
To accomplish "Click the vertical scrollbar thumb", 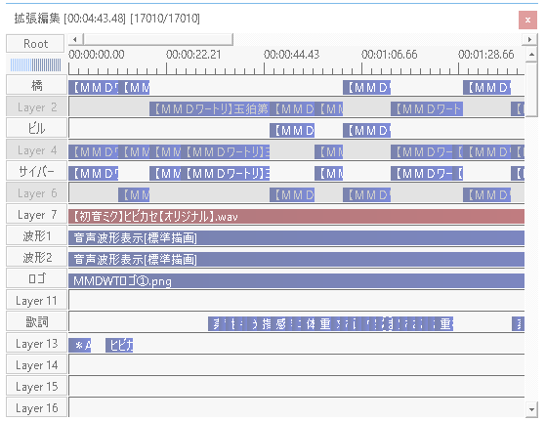I will click(x=531, y=90).
